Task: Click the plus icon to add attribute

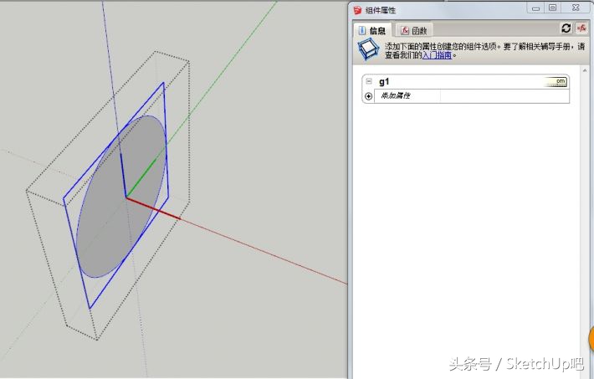Action: [368, 96]
